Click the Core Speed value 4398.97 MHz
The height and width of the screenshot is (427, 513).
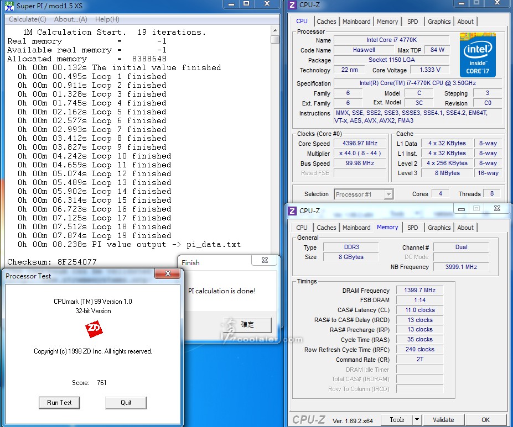click(360, 143)
